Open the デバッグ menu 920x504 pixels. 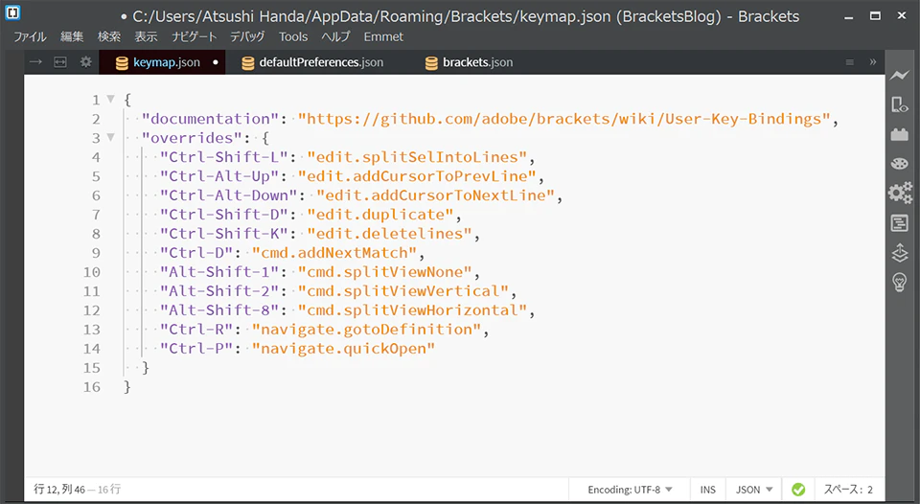pos(247,36)
